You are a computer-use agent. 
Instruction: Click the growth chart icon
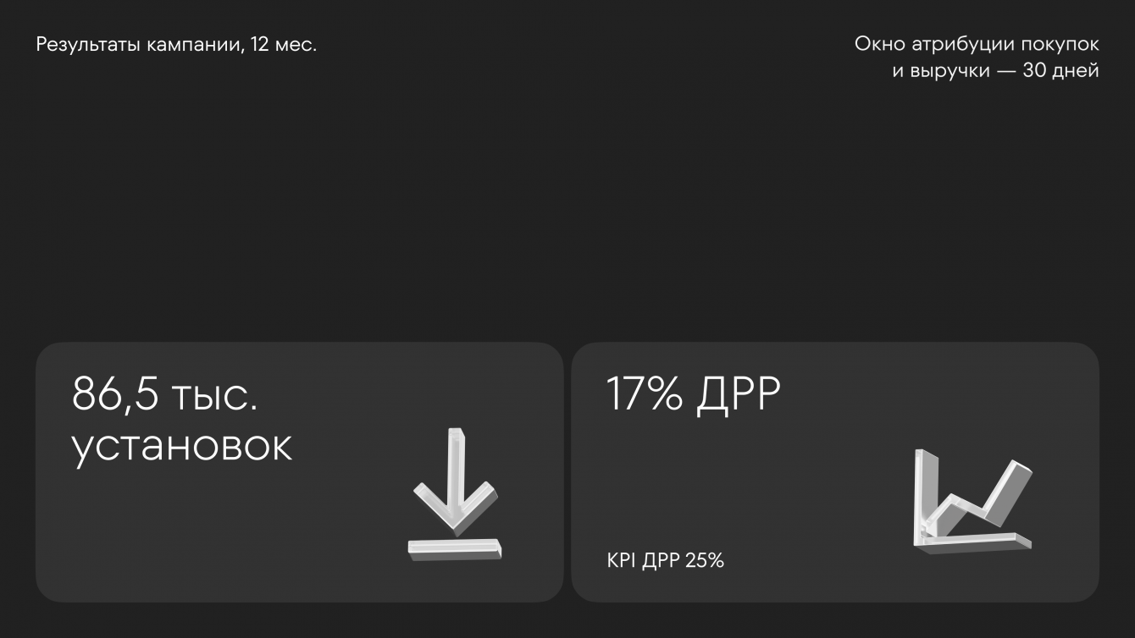(x=972, y=505)
